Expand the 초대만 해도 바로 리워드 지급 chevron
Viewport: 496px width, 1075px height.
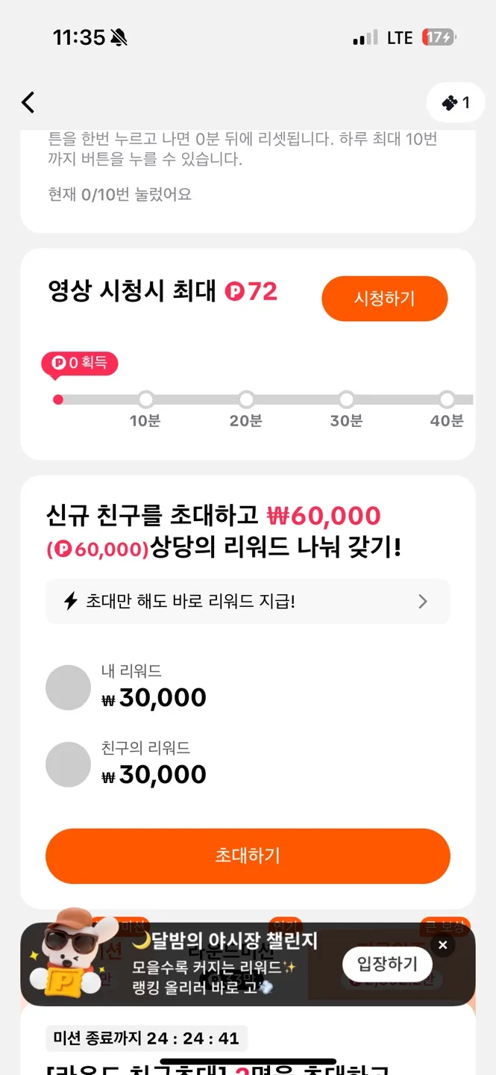(x=423, y=601)
